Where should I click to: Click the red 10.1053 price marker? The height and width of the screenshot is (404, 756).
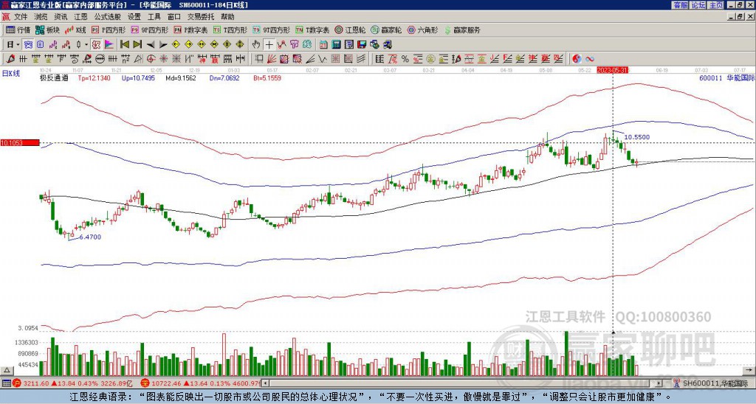[x=20, y=142]
